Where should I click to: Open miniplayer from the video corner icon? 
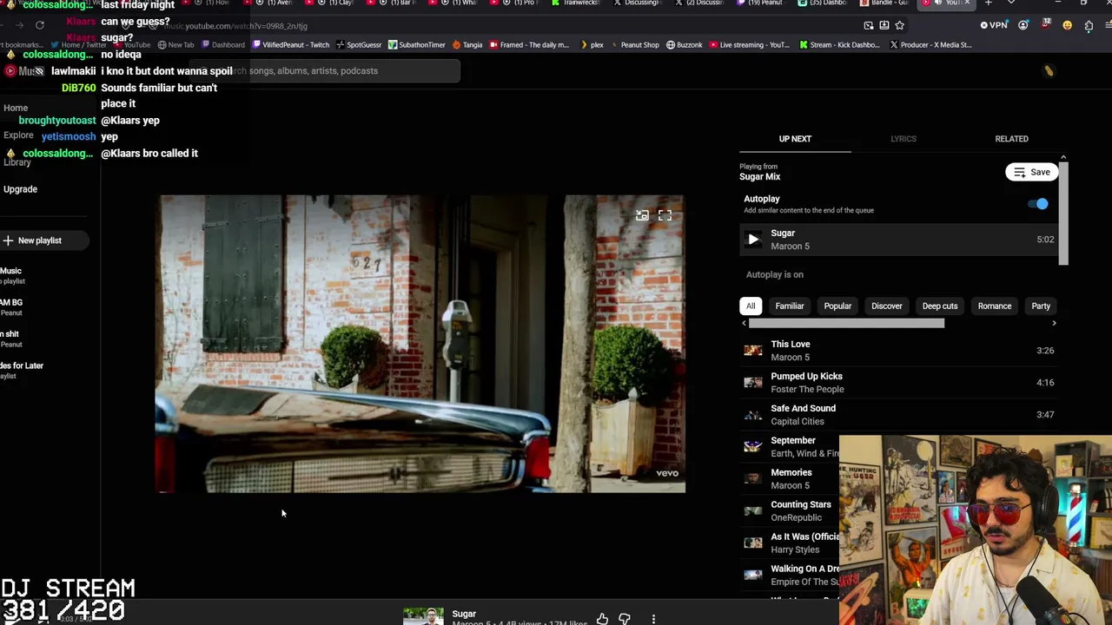tap(642, 215)
